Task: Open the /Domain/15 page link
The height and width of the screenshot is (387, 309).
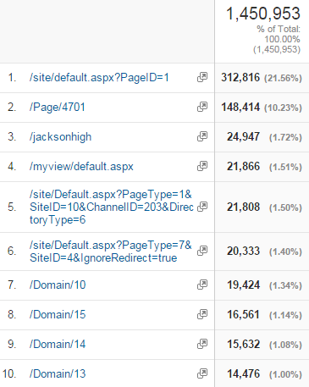Action: coord(58,314)
